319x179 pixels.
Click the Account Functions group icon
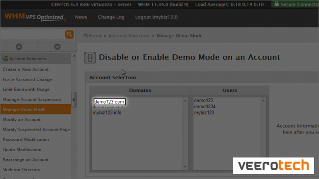pos(5,59)
